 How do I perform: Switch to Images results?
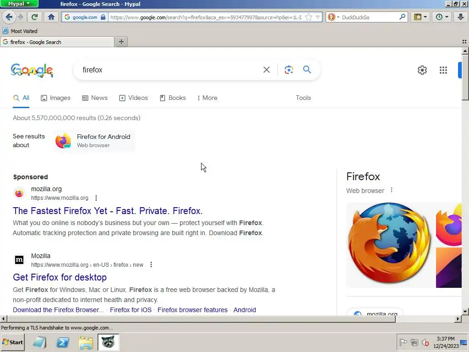(x=55, y=98)
